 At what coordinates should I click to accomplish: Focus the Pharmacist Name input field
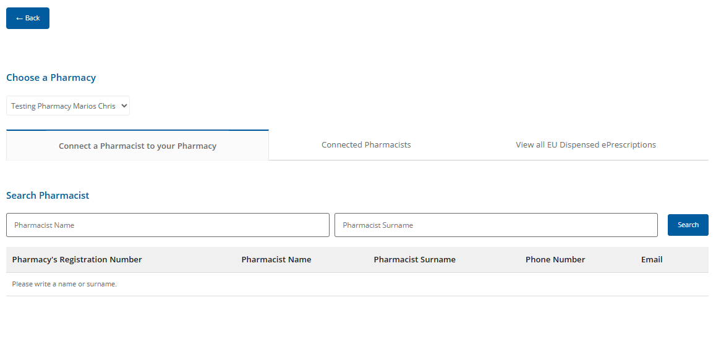pyautogui.click(x=168, y=225)
